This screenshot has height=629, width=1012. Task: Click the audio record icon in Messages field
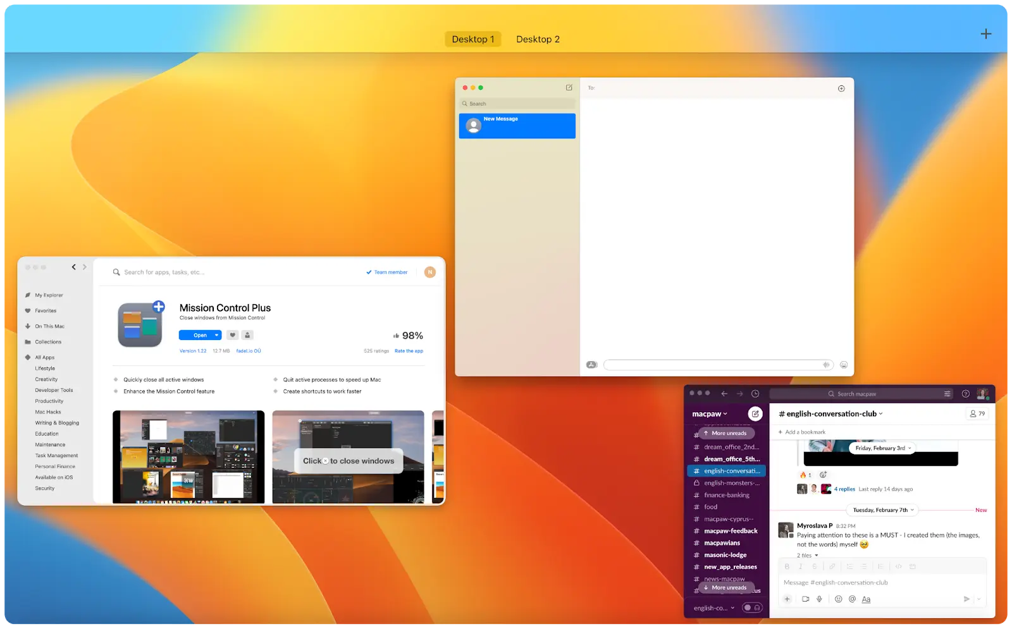click(x=825, y=365)
